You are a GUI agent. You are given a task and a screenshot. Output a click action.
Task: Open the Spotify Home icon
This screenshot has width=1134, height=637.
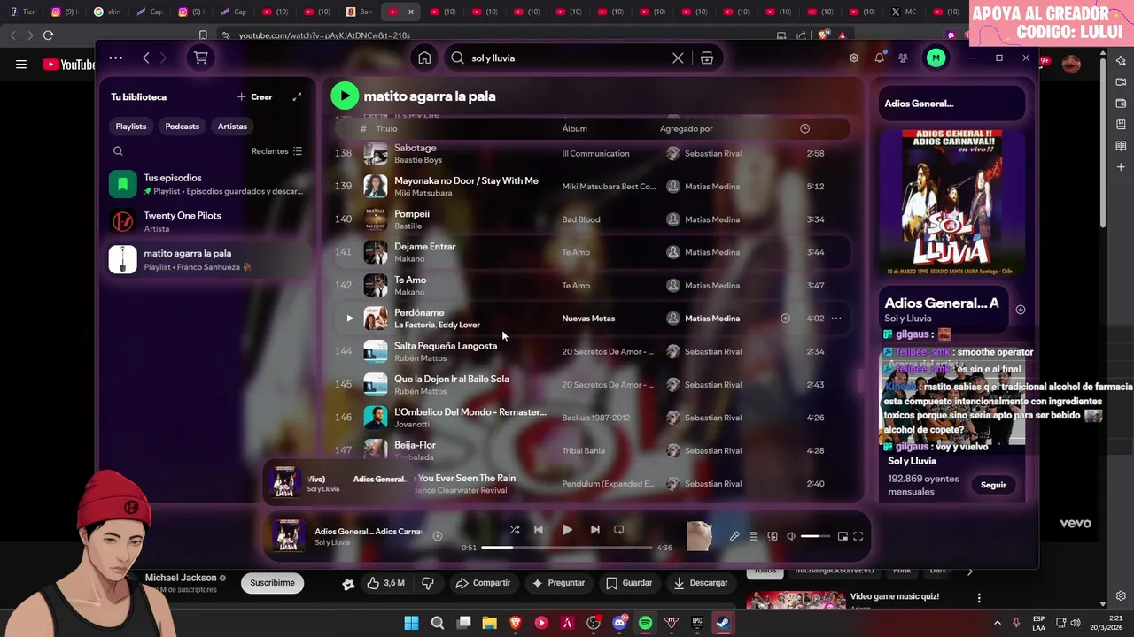coord(424,58)
